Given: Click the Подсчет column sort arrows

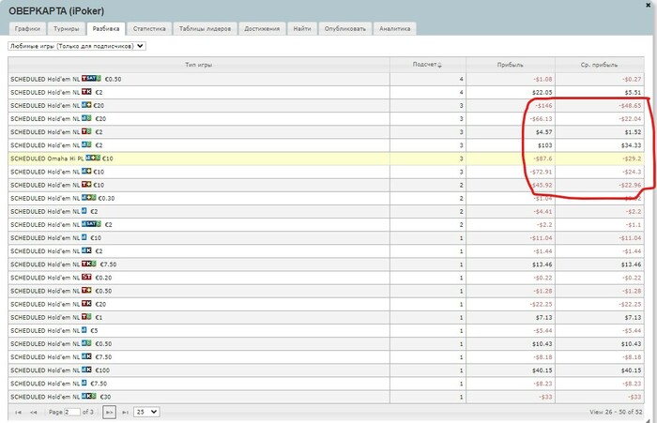Looking at the screenshot, I should pos(439,65).
